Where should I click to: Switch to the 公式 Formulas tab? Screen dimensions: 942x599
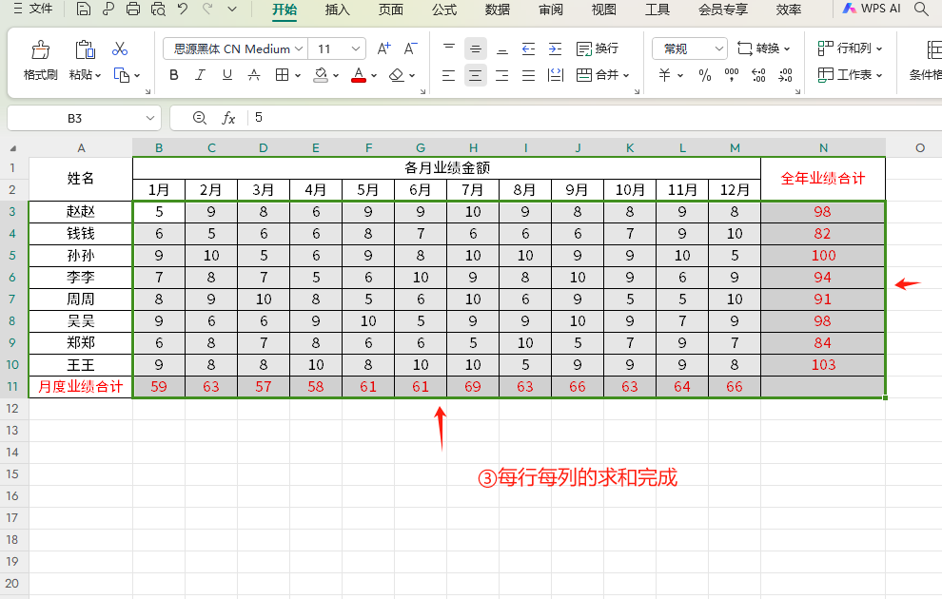coord(444,10)
